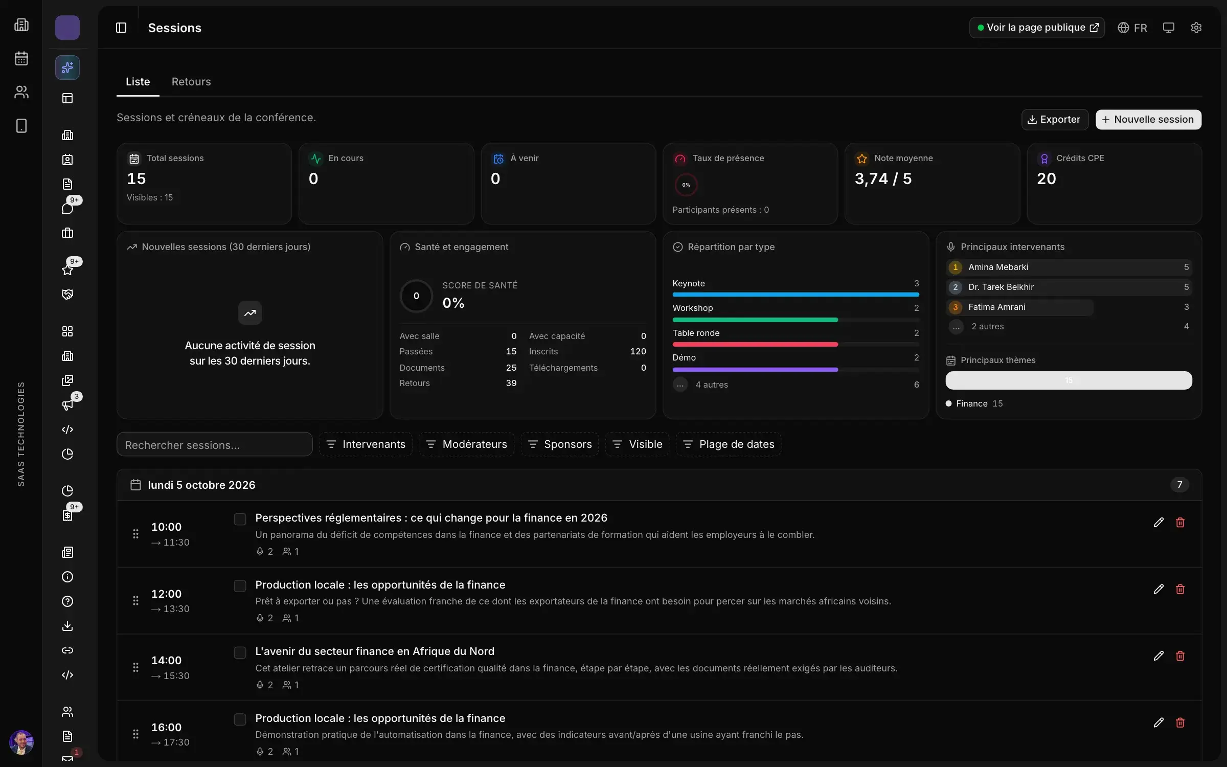Select checkbox of L'avenir du secteur finance session
Viewport: 1227px width, 767px height.
(240, 652)
